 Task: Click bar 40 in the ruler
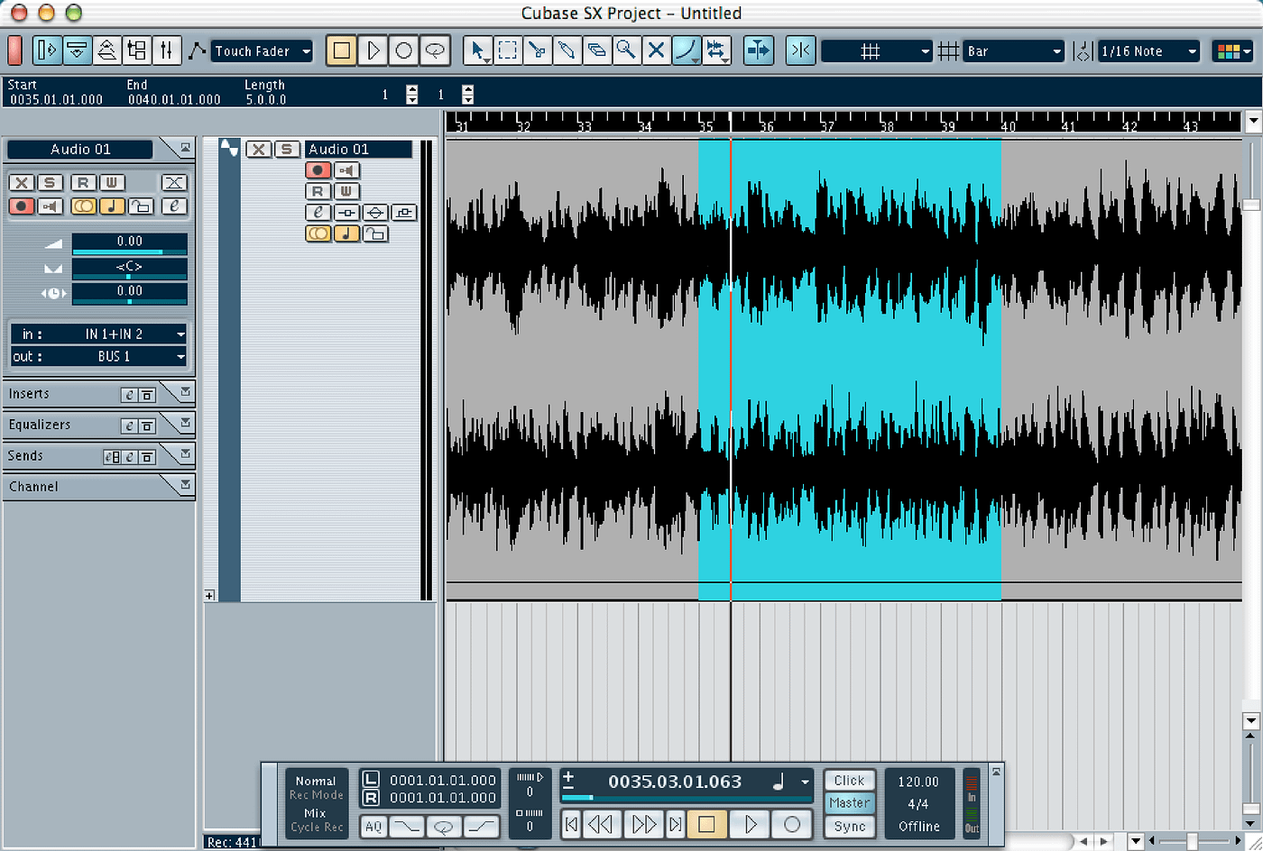coord(1009,127)
